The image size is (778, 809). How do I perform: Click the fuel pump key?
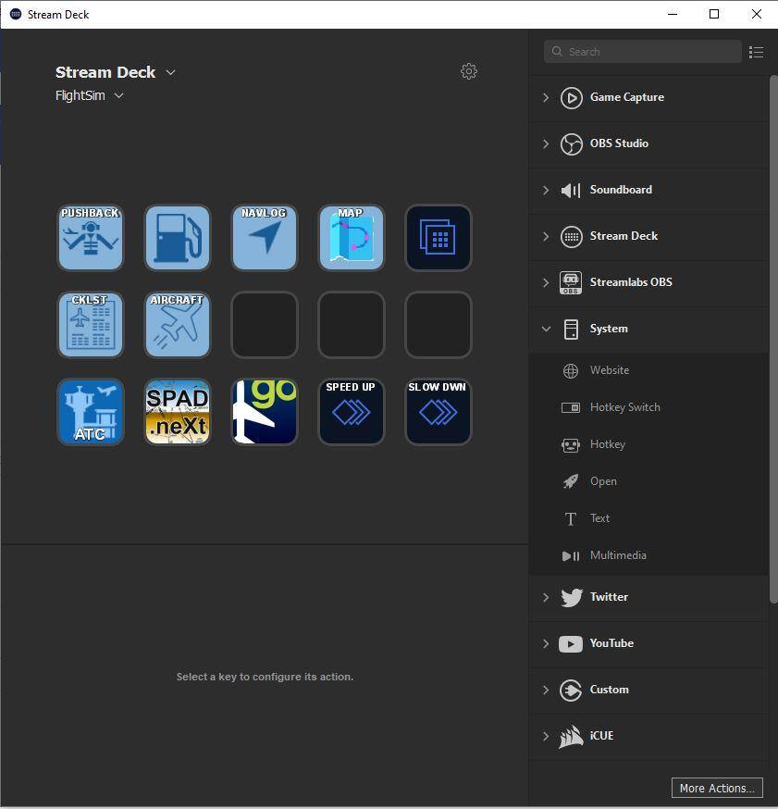(x=177, y=238)
